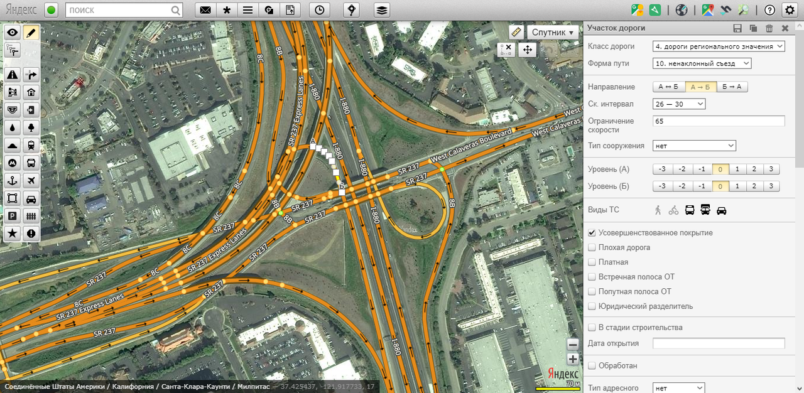
Task: Toggle car vehicle type icon
Action: (722, 210)
